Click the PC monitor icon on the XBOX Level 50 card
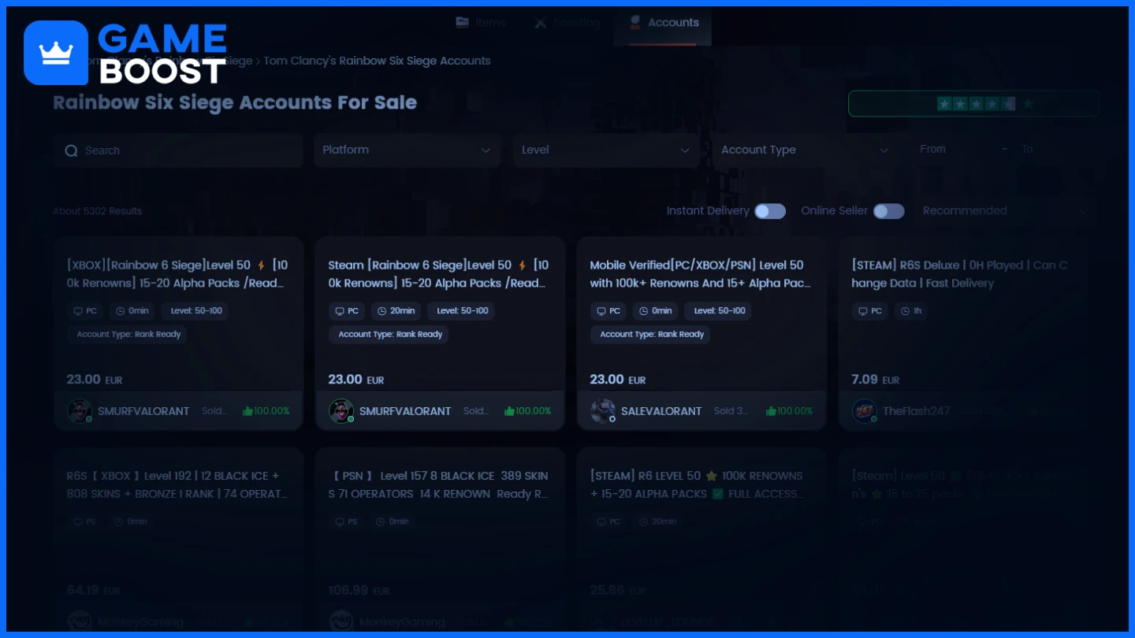 pos(78,311)
